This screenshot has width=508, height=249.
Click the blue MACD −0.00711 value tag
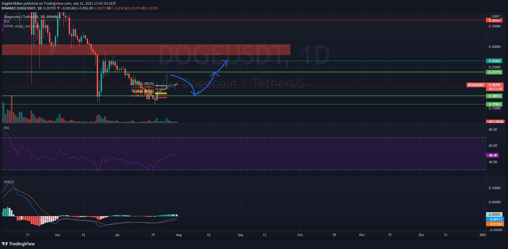click(x=495, y=219)
